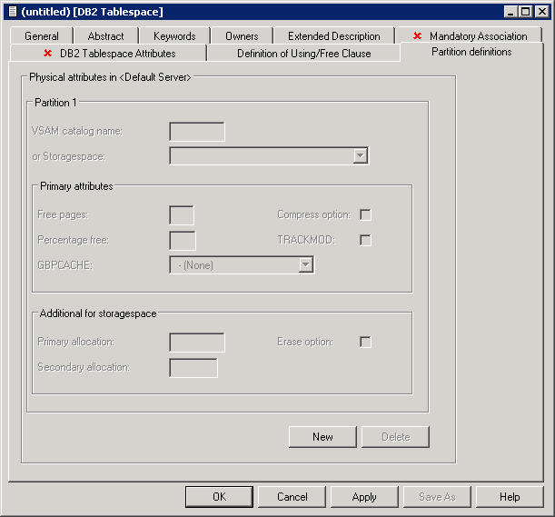Expand the GBPCACHE dropdown

pos(305,265)
